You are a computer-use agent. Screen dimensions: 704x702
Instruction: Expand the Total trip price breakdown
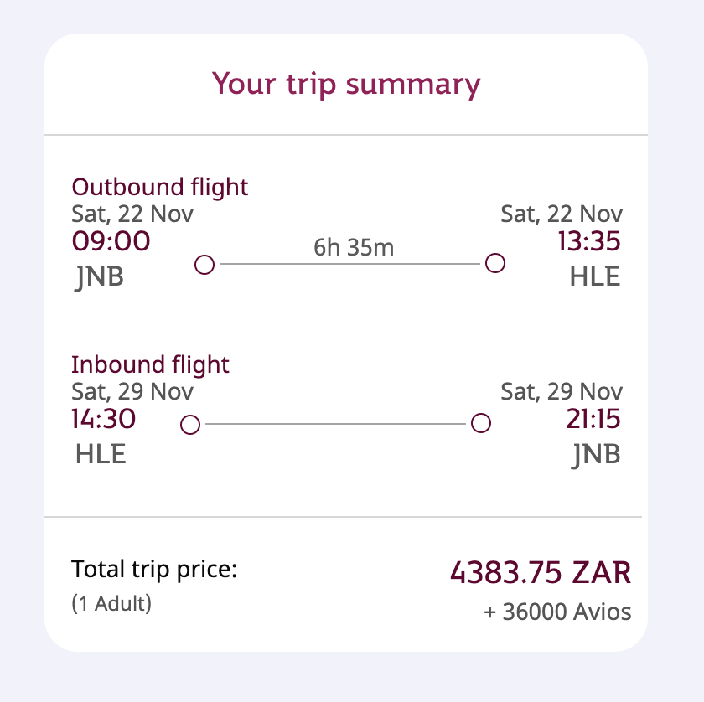154,569
